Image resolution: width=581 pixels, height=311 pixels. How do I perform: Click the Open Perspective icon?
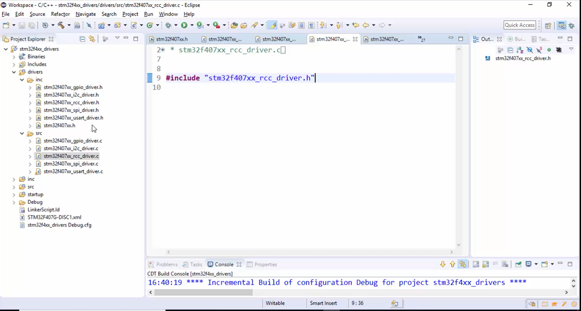pyautogui.click(x=548, y=25)
